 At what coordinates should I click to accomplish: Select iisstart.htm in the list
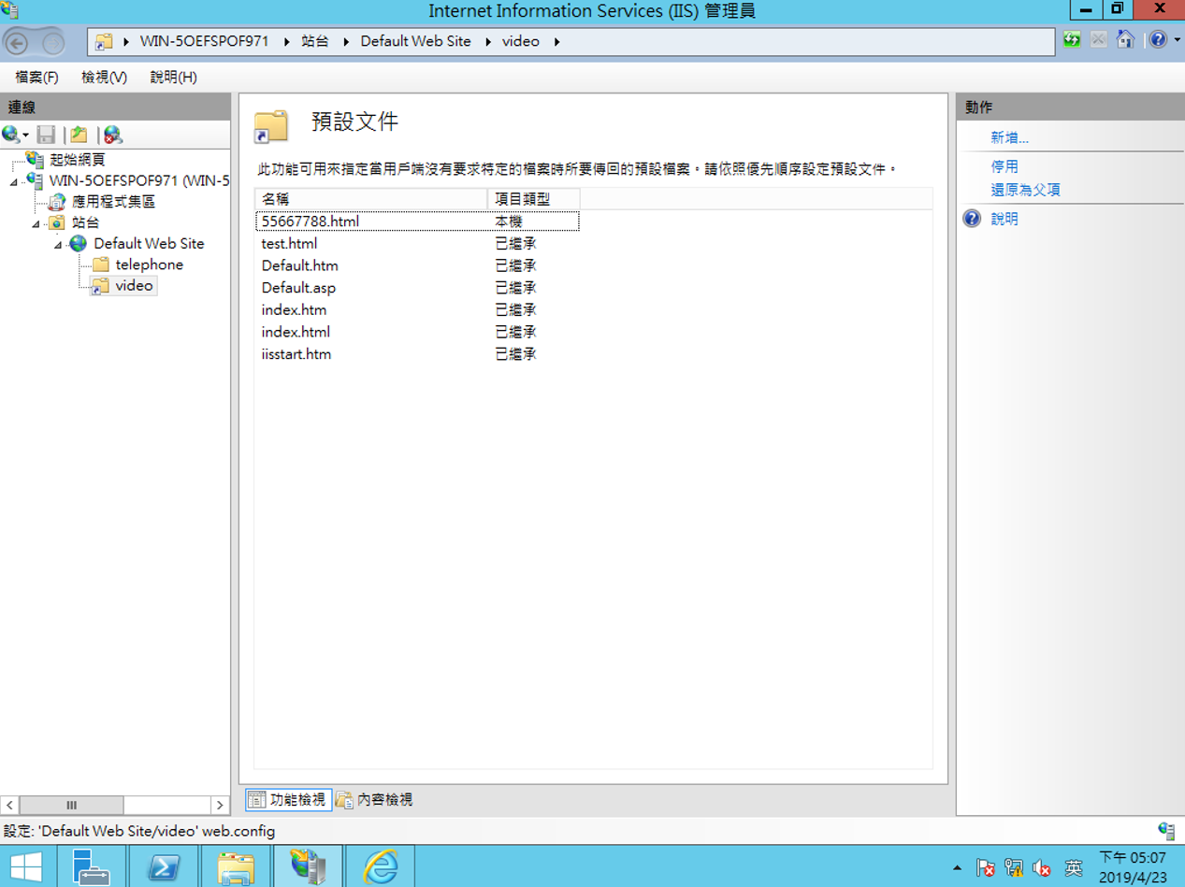[x=296, y=354]
